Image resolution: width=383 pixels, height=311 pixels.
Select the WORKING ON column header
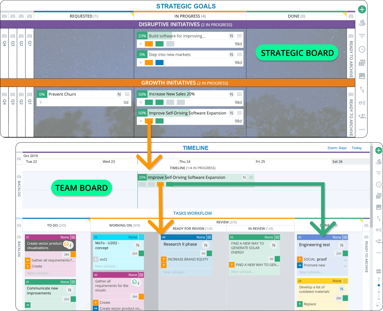124,225
